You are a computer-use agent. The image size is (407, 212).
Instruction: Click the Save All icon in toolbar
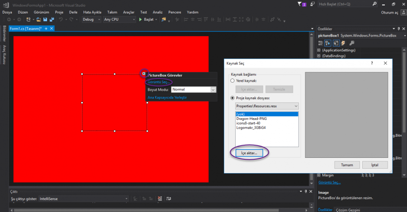[52, 19]
